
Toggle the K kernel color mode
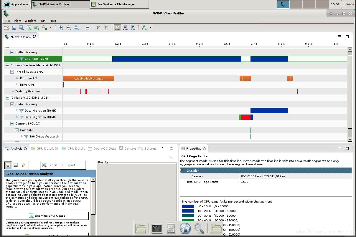[117, 28]
